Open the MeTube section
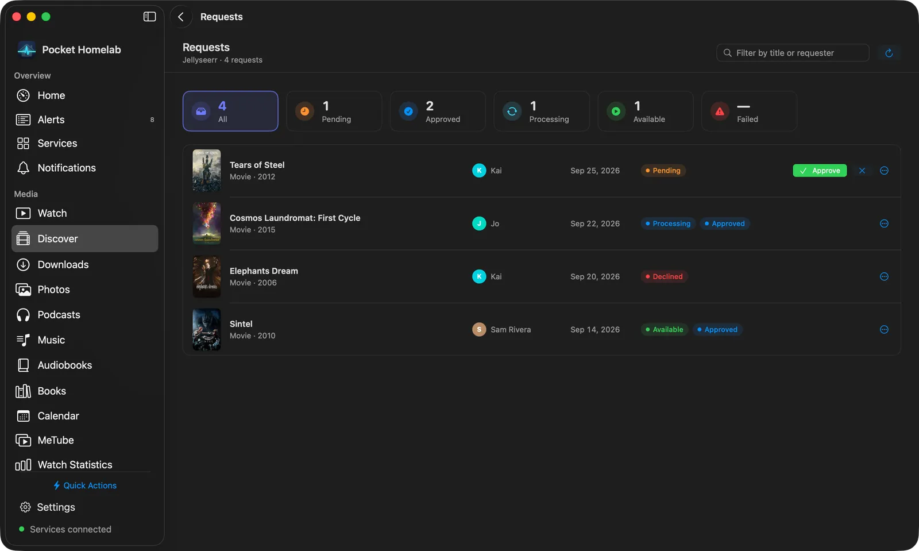The height and width of the screenshot is (551, 919). 84,440
